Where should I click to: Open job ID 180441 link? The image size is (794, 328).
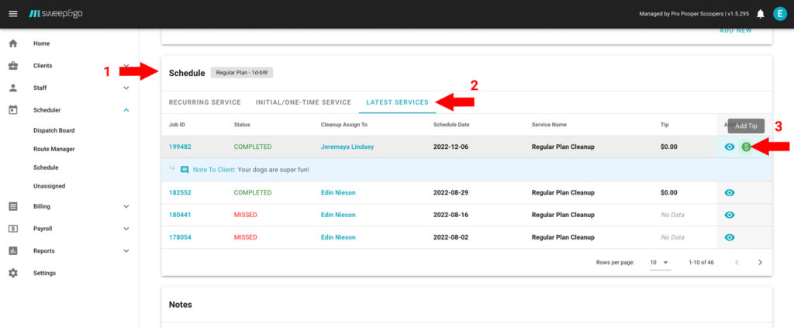tap(180, 215)
